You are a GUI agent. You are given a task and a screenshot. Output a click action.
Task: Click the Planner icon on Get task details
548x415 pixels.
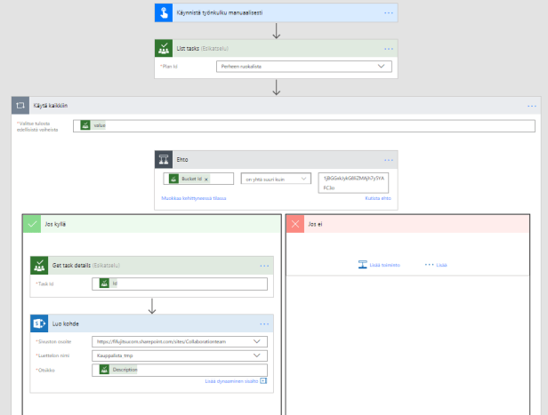(40, 265)
